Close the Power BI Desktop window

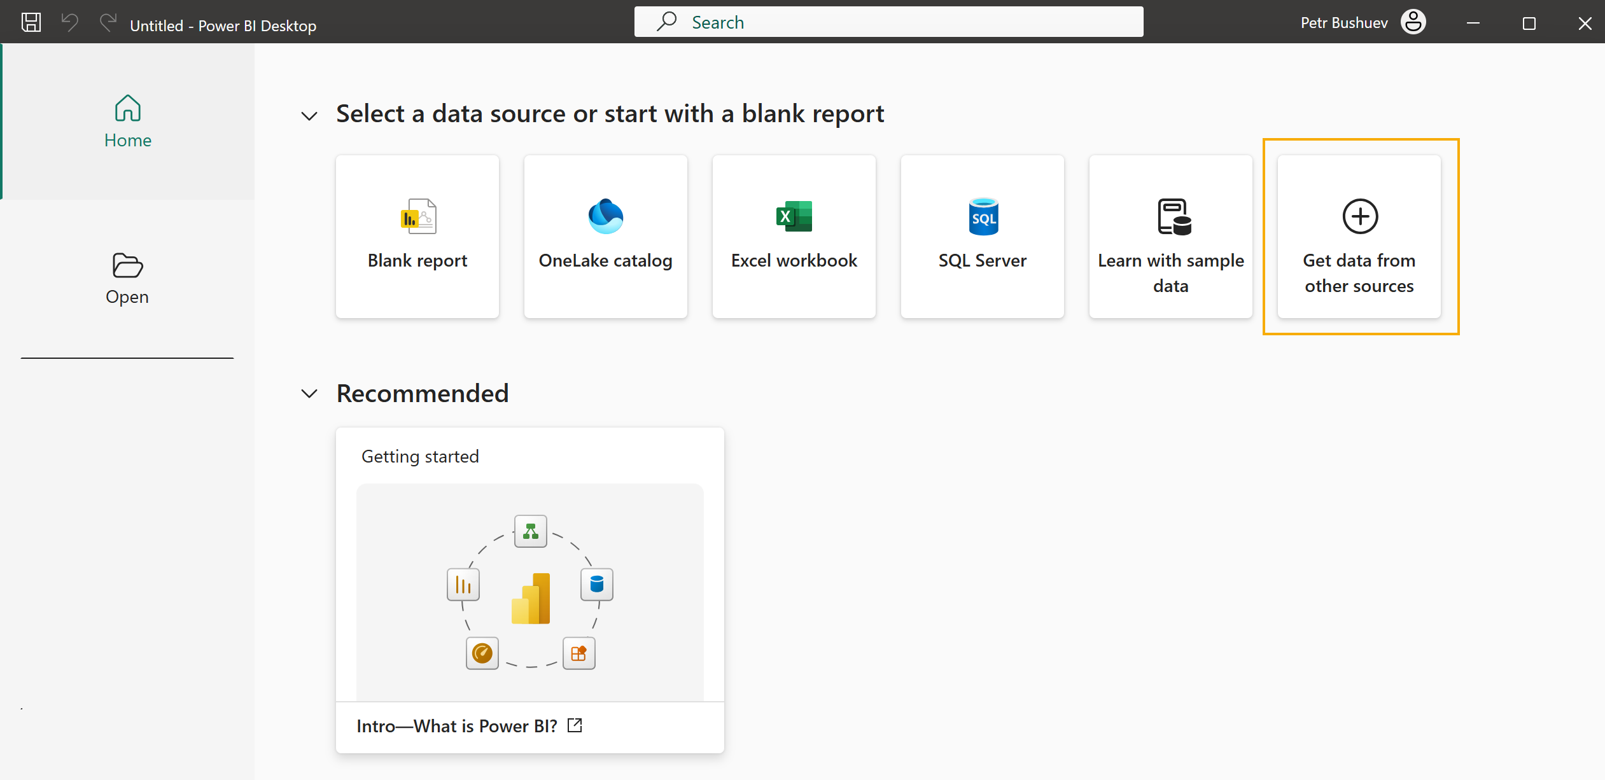coord(1585,23)
